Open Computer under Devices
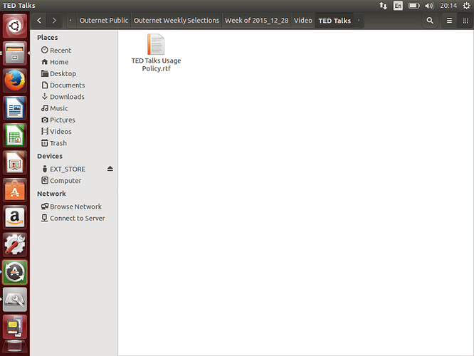The image size is (474, 356). click(61, 181)
